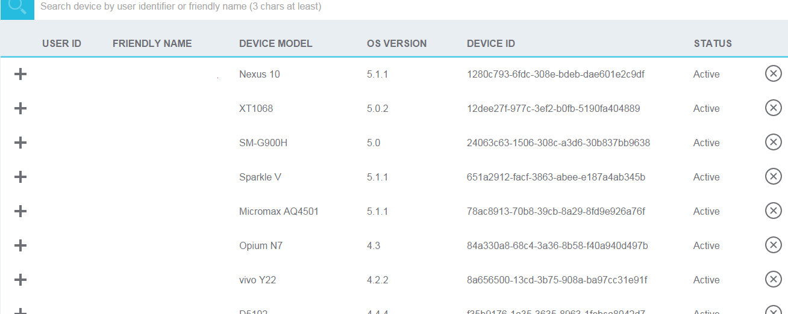Select the XT1068 model cell
The width and height of the screenshot is (788, 314).
pyautogui.click(x=256, y=108)
